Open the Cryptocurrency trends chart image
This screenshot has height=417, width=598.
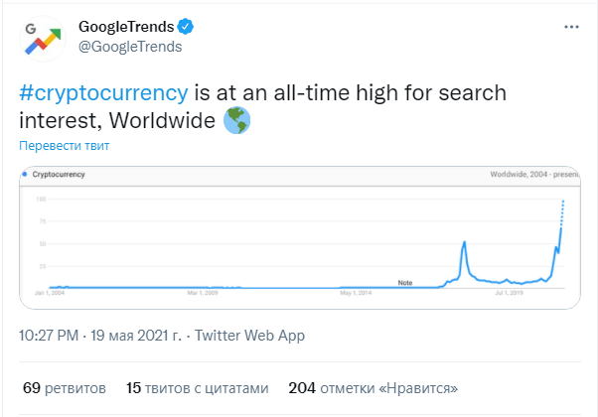tap(300, 237)
